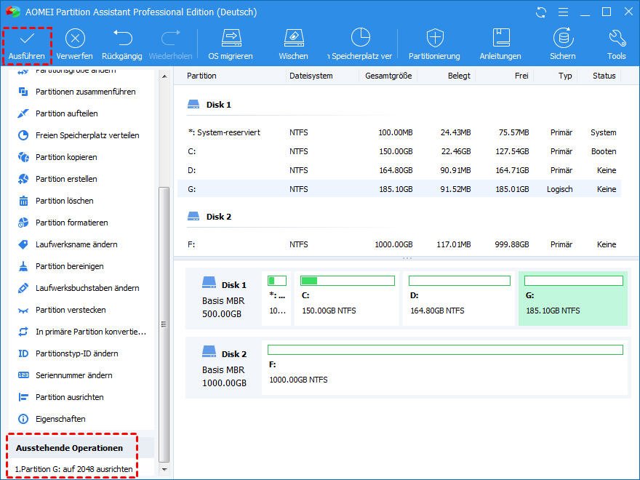This screenshot has width=640, height=480.
Task: Open Partitionierung shield tool
Action: [x=434, y=45]
